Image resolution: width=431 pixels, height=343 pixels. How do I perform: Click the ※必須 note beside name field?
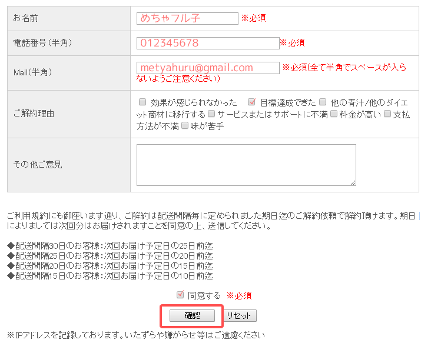[253, 18]
